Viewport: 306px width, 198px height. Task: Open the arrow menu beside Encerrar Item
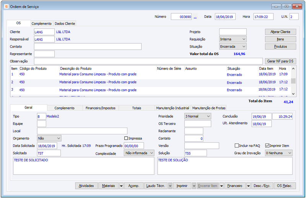point(221,186)
